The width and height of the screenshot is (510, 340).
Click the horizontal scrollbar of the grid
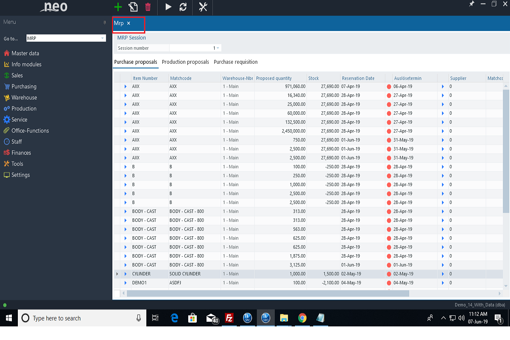pos(268,293)
